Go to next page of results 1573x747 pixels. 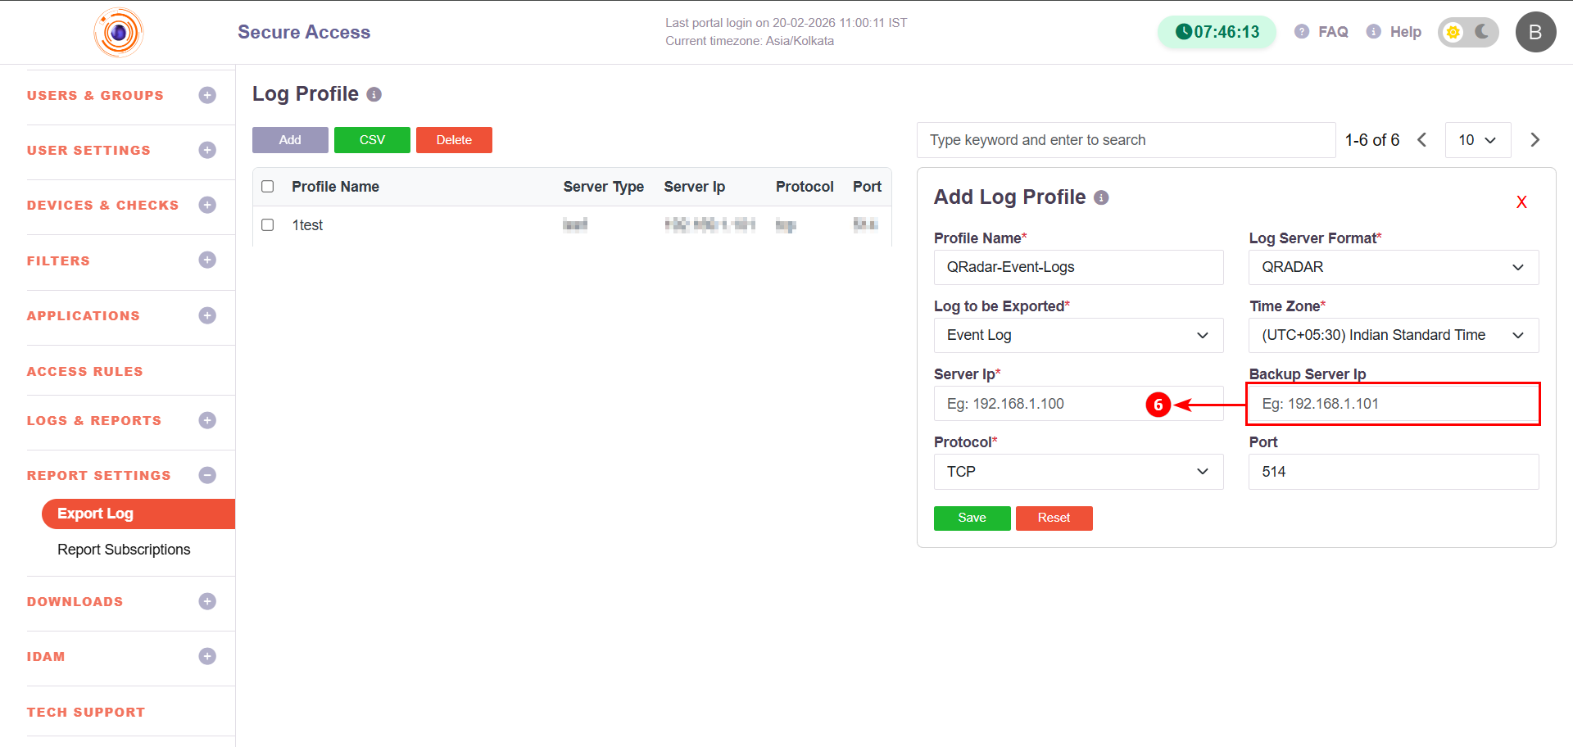coord(1534,140)
